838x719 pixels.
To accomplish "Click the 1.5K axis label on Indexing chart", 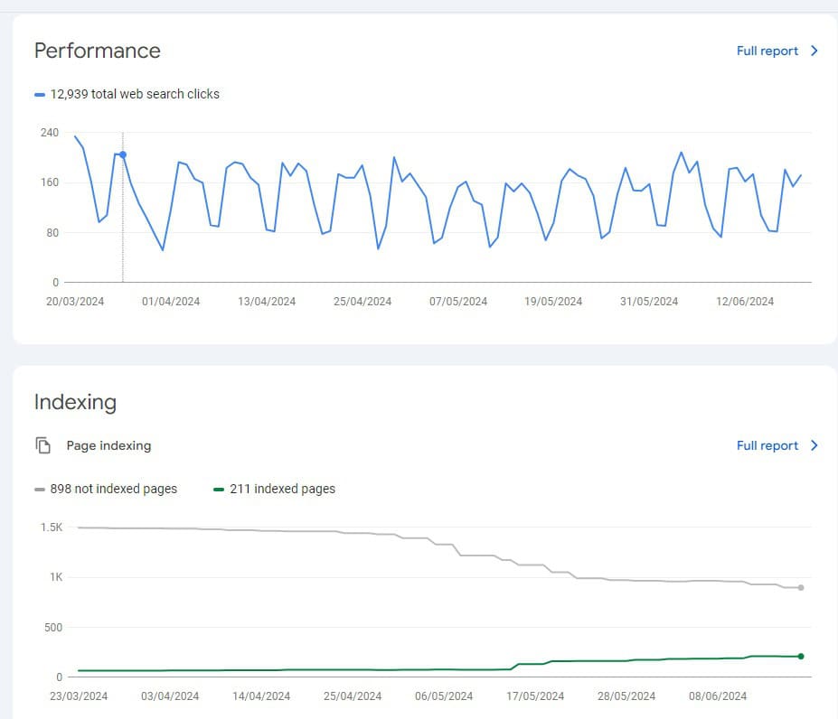I will (51, 527).
